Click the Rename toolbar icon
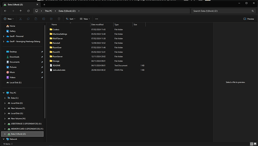 (44, 19)
